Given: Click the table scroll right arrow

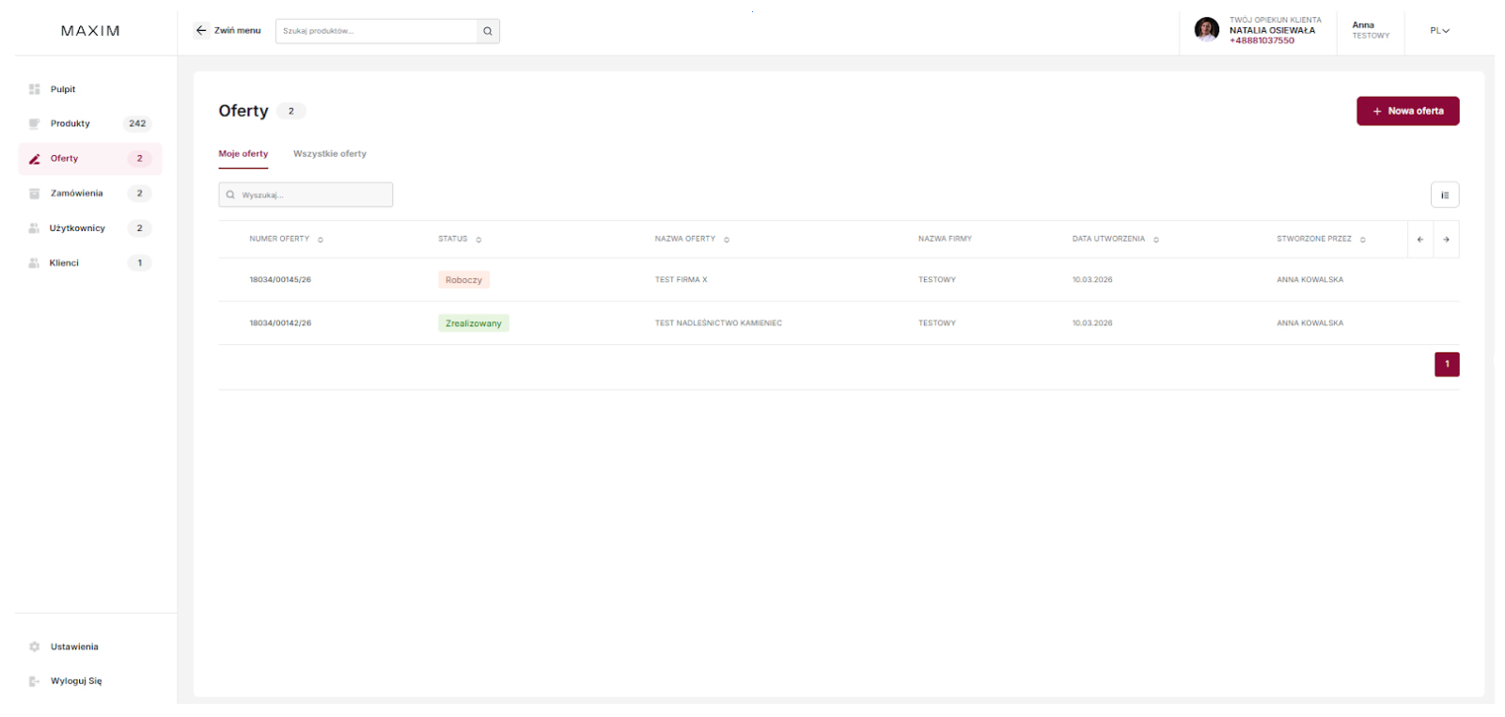Looking at the screenshot, I should (1446, 240).
